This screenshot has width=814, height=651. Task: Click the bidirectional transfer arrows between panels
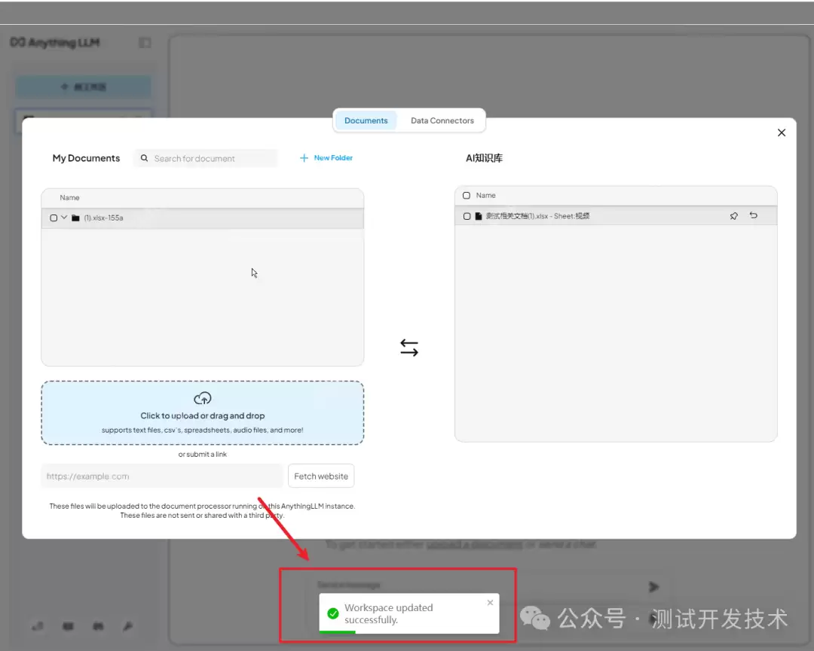pyautogui.click(x=409, y=347)
